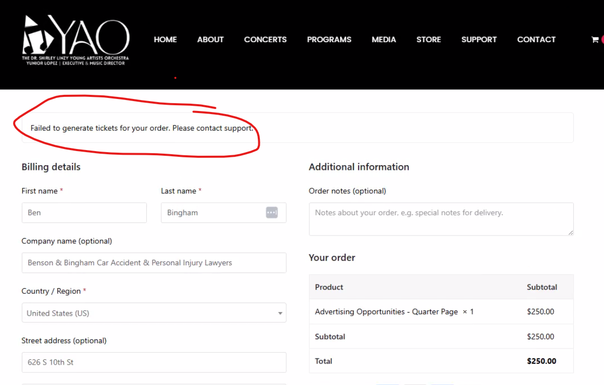Open the ABOUT menu item
The height and width of the screenshot is (385, 604).
[210, 40]
